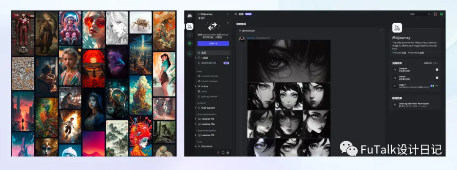The width and height of the screenshot is (457, 170).
Task: Click the download apps arrow icon
Action: 190,53
